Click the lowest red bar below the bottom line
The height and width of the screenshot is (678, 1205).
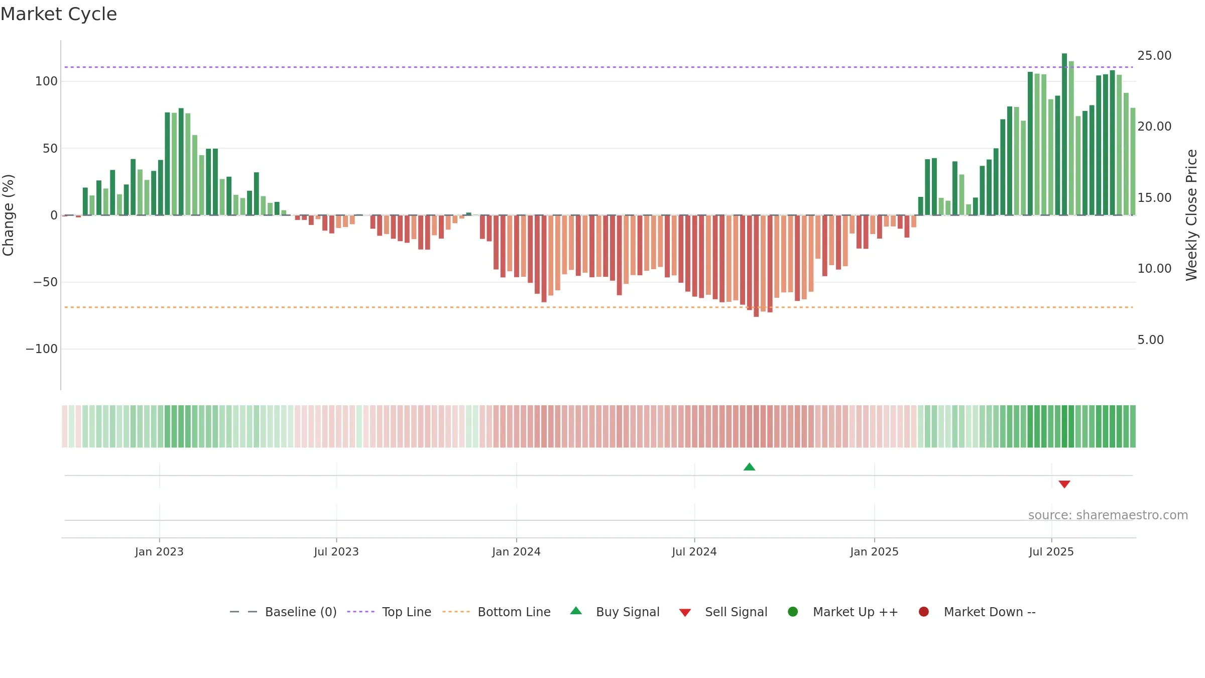756,266
